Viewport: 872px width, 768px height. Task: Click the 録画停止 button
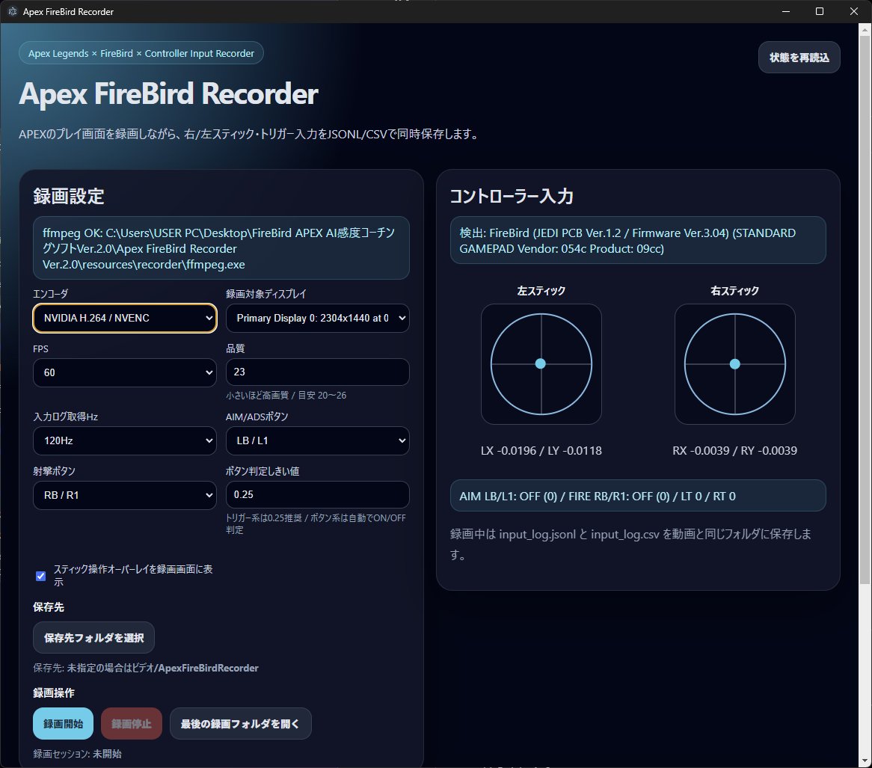131,724
